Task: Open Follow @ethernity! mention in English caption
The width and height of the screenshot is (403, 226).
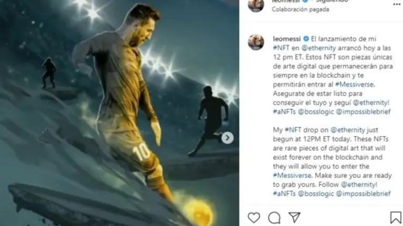Action: pyautogui.click(x=359, y=185)
